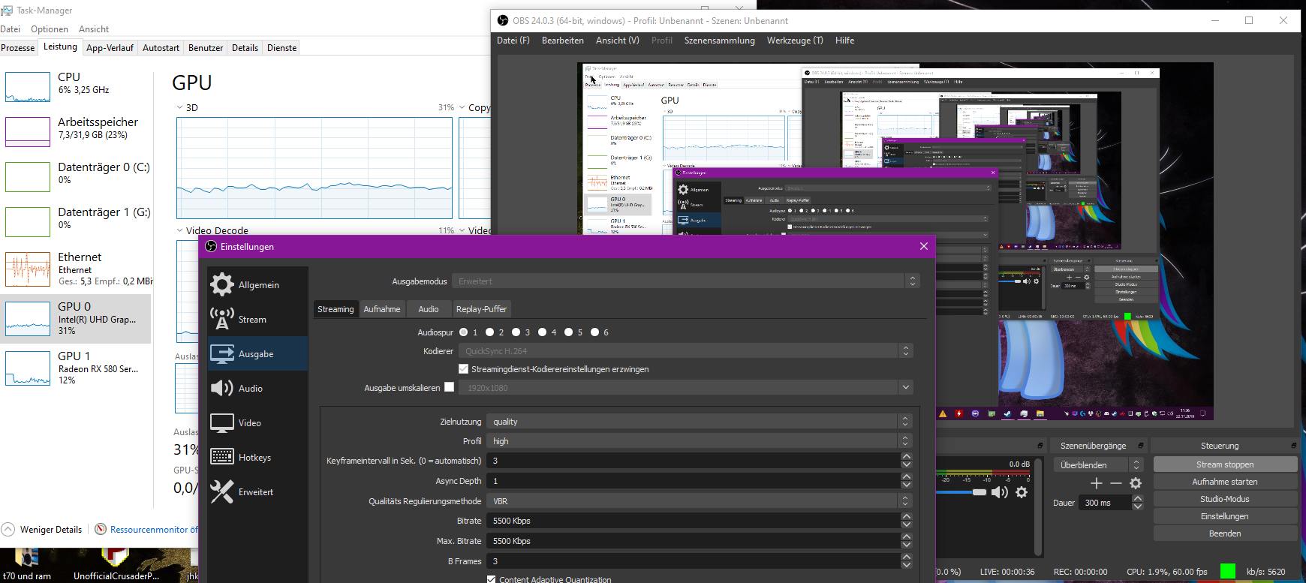Viewport: 1306px width, 583px height.
Task: Select audio track 5 radio button
Action: click(x=569, y=332)
